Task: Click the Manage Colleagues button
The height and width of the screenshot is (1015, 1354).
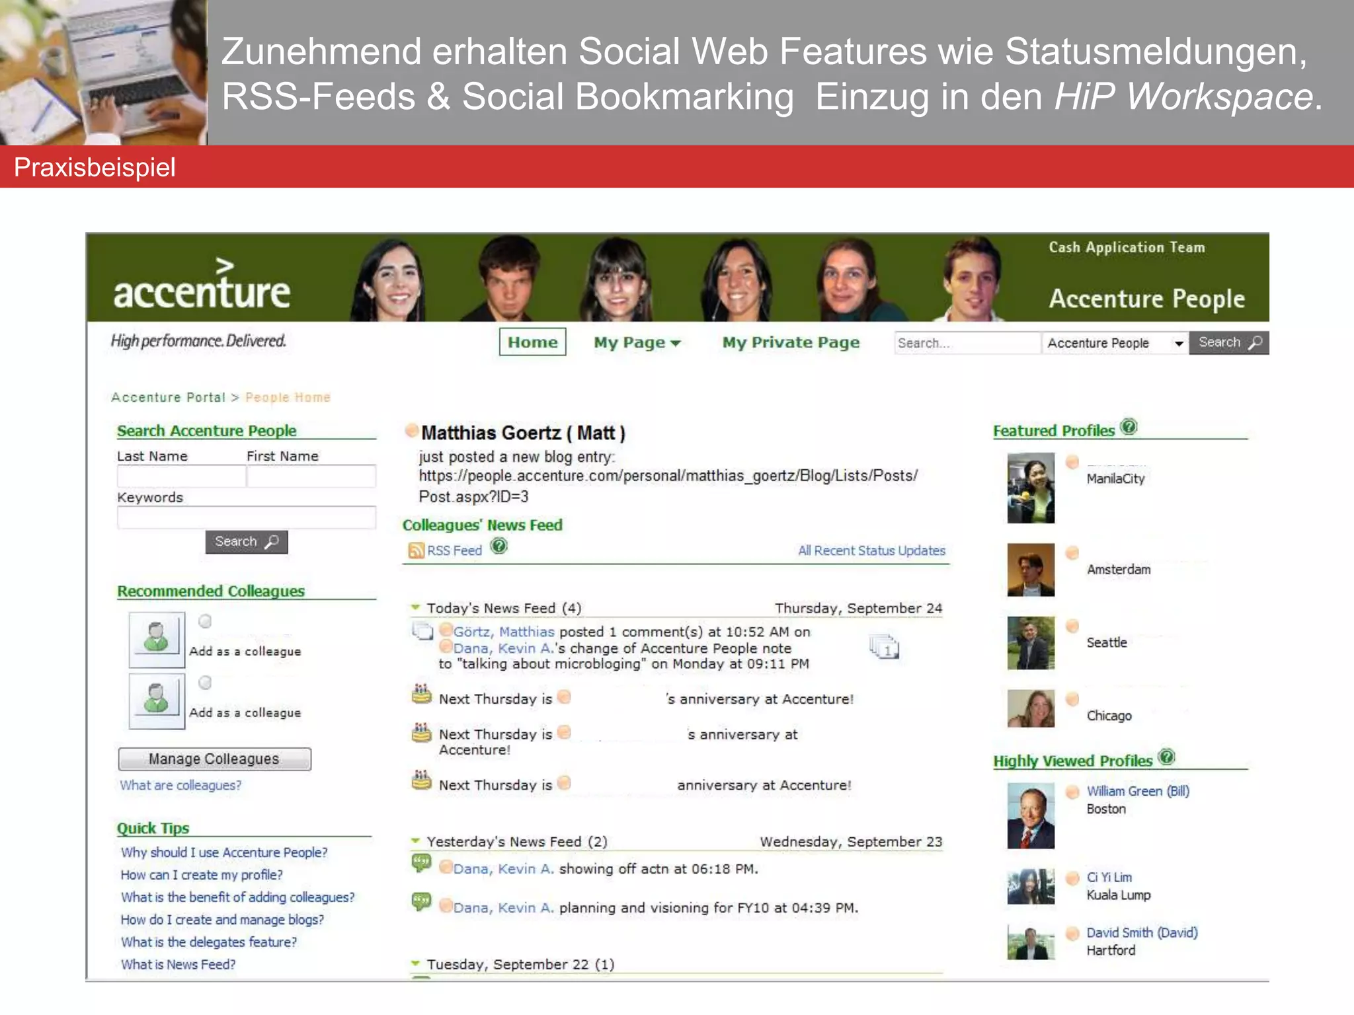Action: (x=214, y=759)
